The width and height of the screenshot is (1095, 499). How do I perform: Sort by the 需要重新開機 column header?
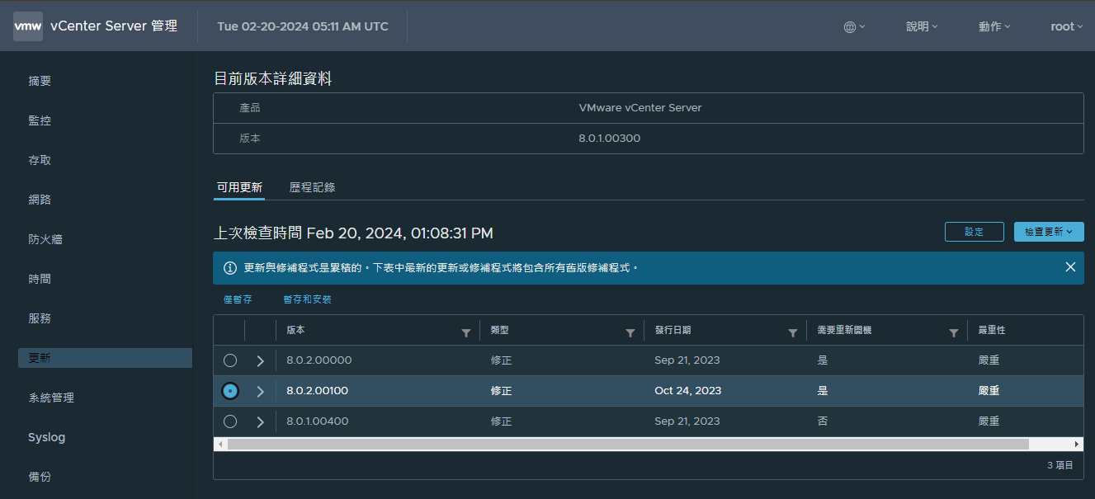(844, 330)
